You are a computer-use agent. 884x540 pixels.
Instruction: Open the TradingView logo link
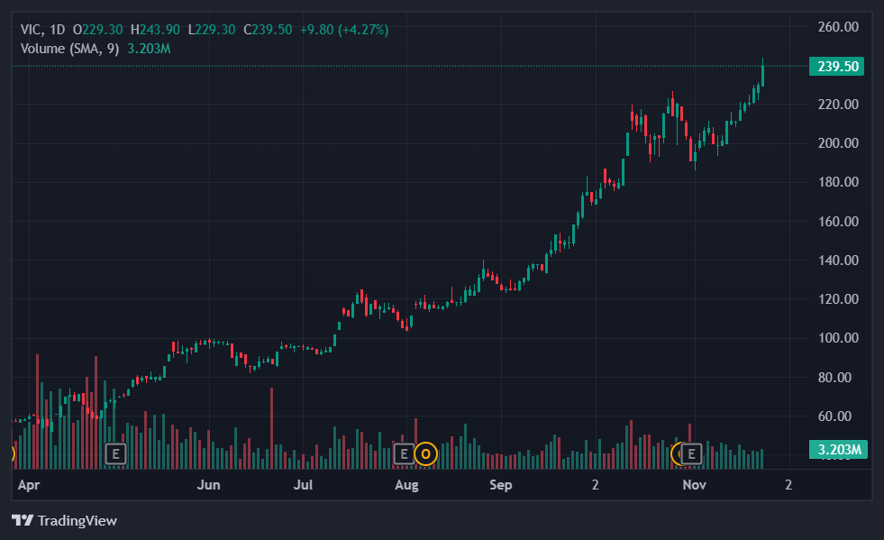coord(64,520)
